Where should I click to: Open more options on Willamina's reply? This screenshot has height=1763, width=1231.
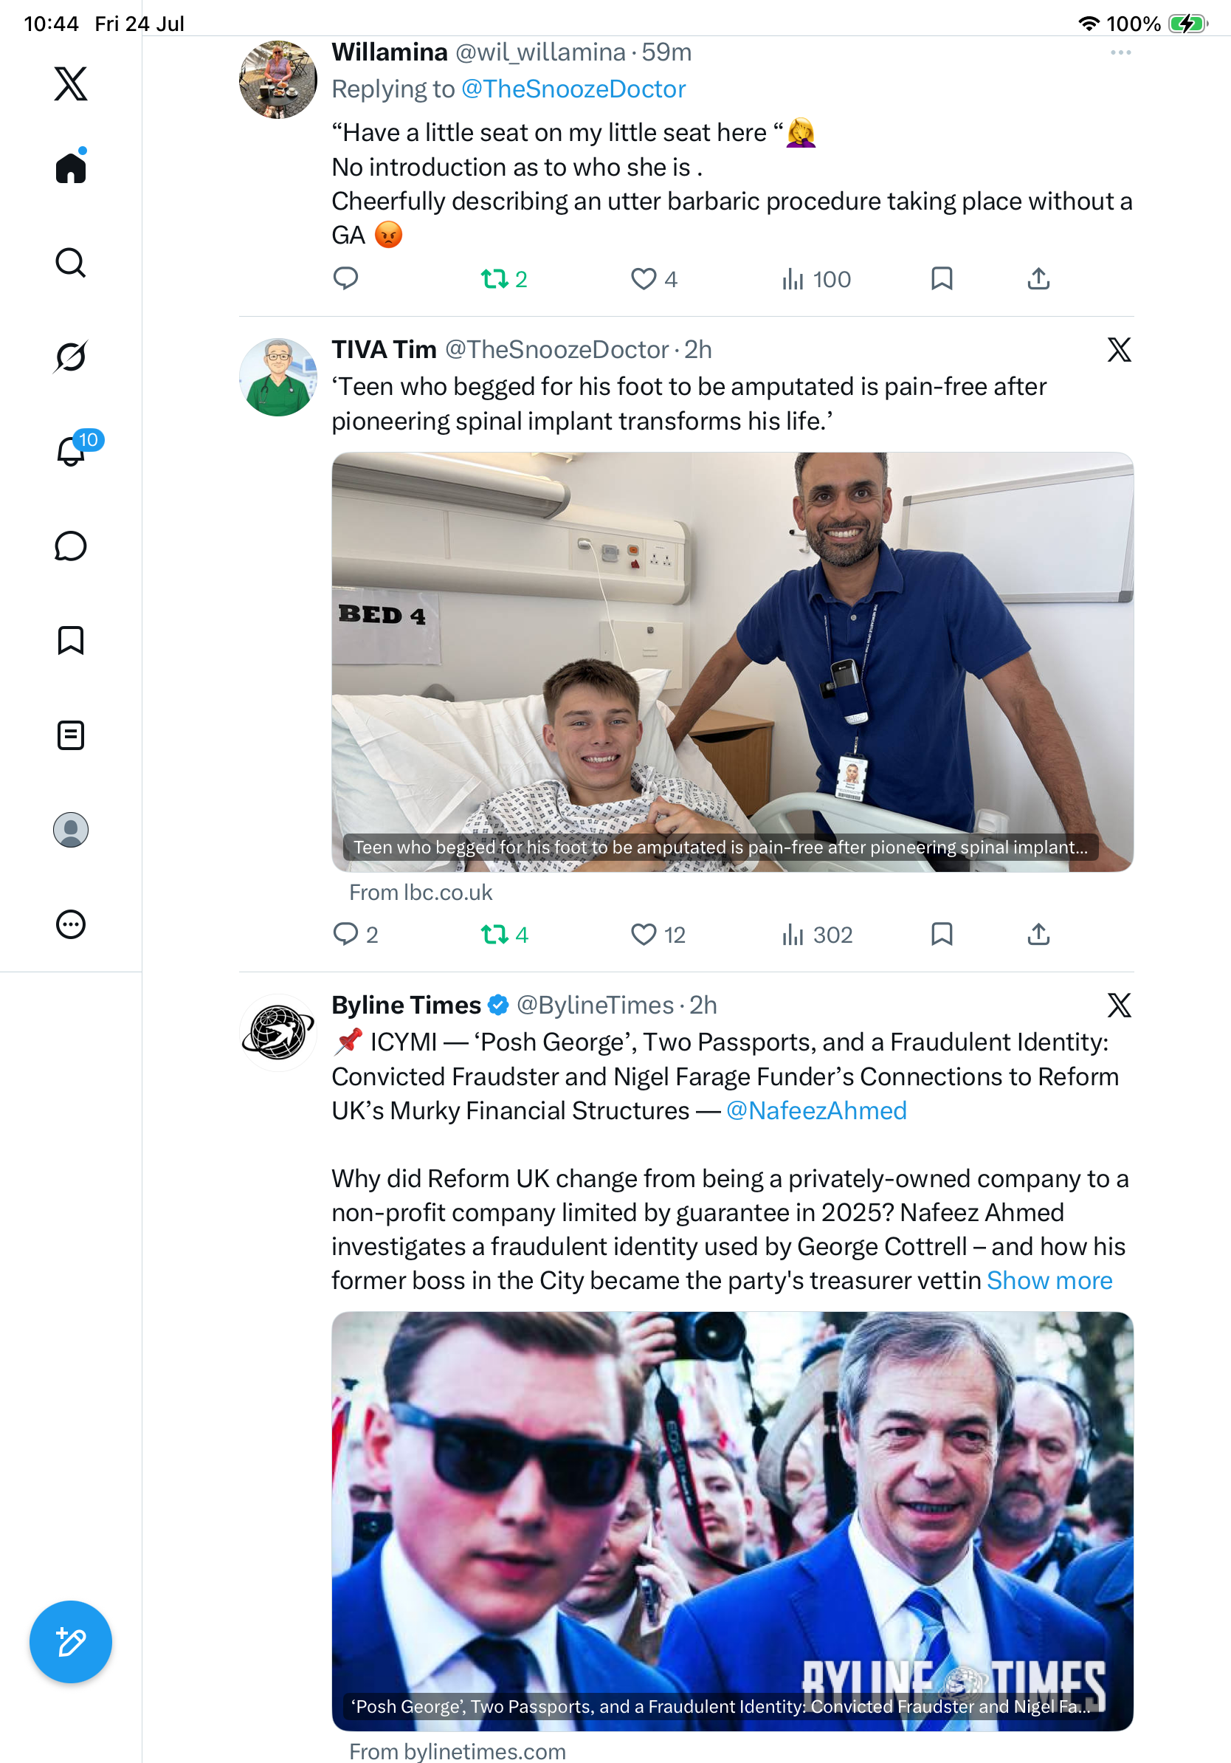click(x=1120, y=52)
